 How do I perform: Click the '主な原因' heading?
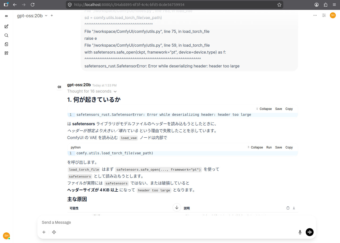tap(77, 199)
